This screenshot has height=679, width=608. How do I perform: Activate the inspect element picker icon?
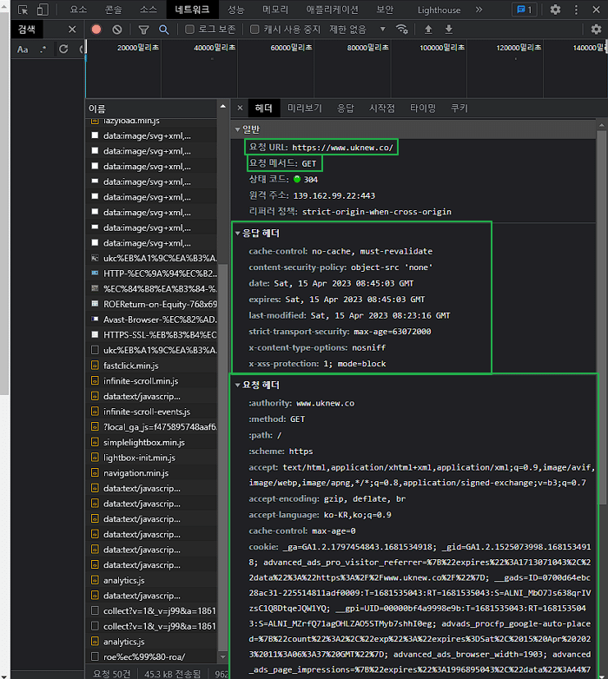tap(23, 10)
